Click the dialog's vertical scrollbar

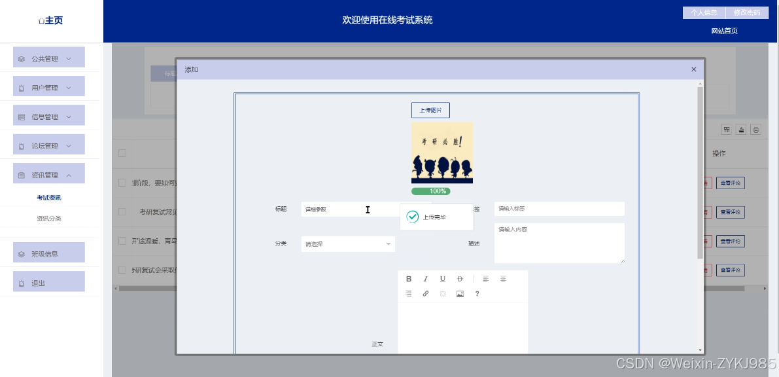tap(700, 173)
